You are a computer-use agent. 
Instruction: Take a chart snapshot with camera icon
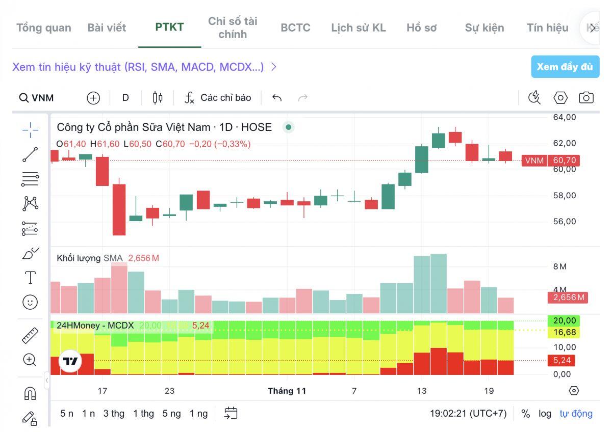click(x=586, y=98)
